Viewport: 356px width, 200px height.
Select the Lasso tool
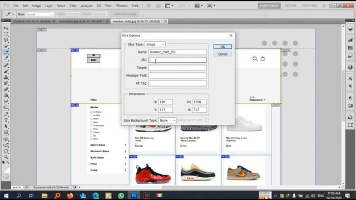(x=6, y=41)
